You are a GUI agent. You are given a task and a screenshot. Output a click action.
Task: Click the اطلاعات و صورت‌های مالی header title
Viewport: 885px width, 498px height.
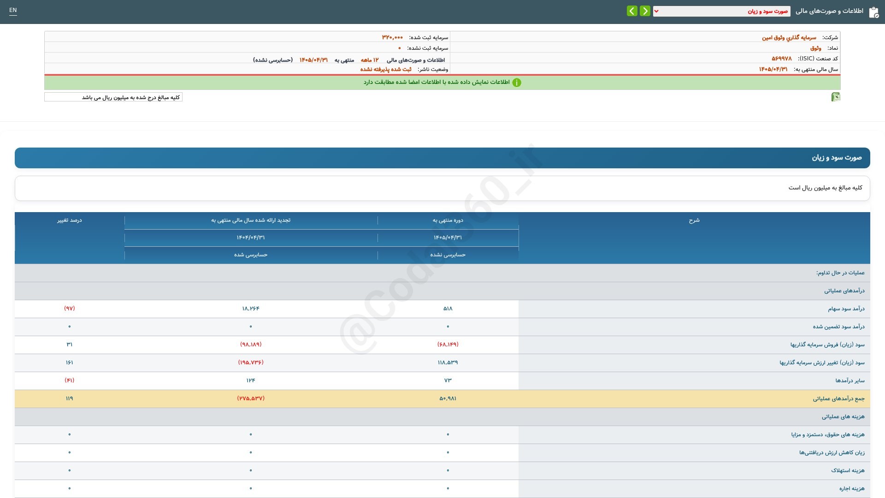click(x=829, y=11)
